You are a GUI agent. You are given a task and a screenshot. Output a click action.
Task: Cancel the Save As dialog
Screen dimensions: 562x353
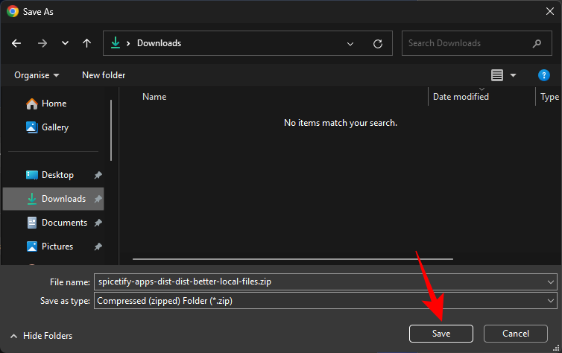click(x=516, y=334)
